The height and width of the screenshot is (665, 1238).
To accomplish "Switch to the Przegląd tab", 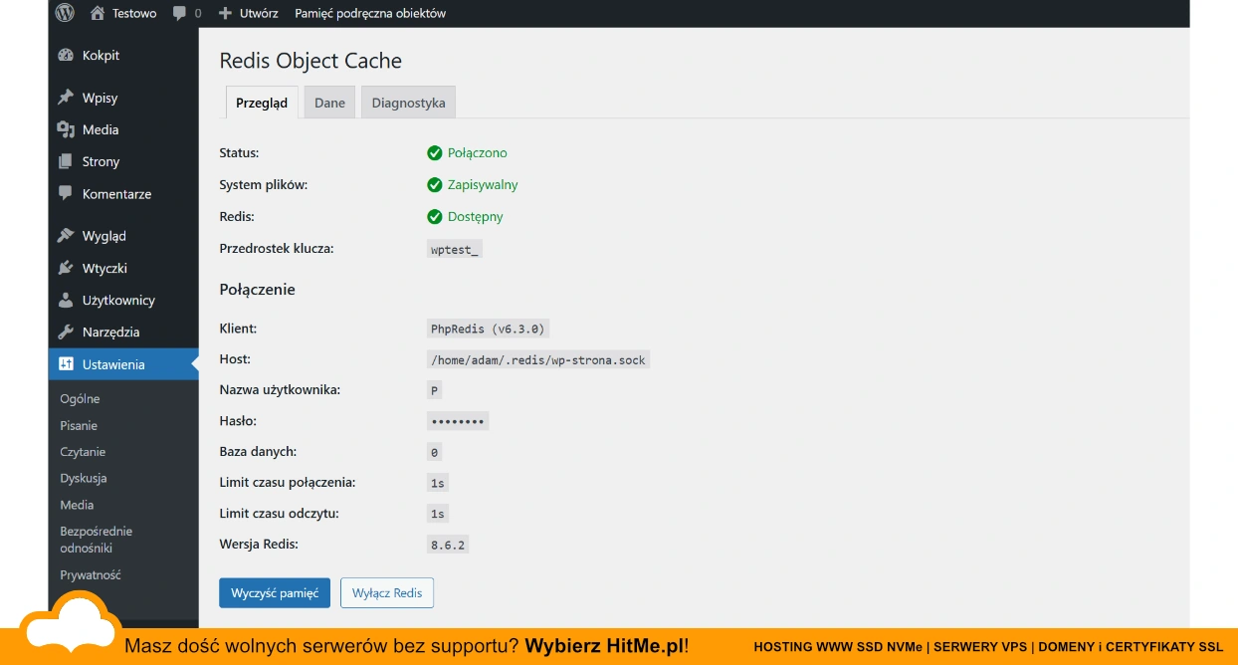I will (262, 103).
